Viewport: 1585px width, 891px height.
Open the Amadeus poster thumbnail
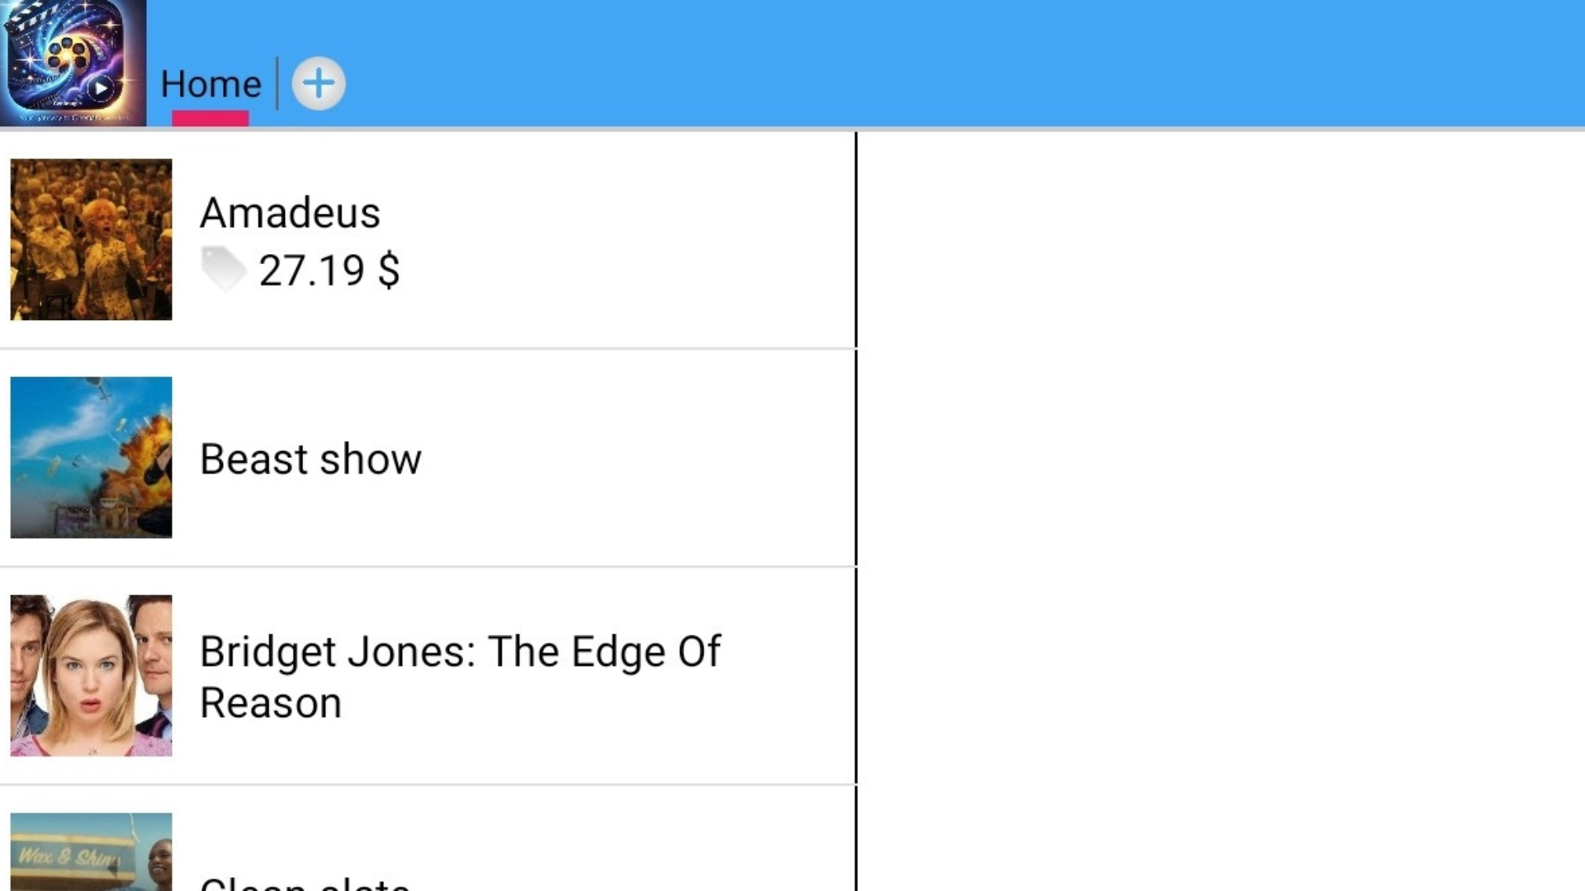pyautogui.click(x=91, y=239)
